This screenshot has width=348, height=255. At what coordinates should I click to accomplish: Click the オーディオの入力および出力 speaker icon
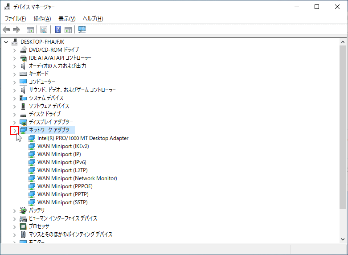(23, 66)
